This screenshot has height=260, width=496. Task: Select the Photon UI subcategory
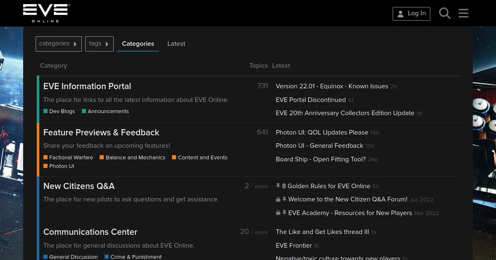click(59, 166)
